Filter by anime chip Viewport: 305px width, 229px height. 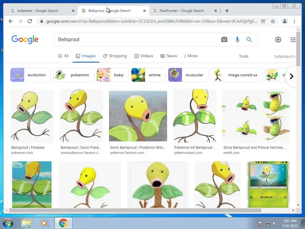pos(148,75)
